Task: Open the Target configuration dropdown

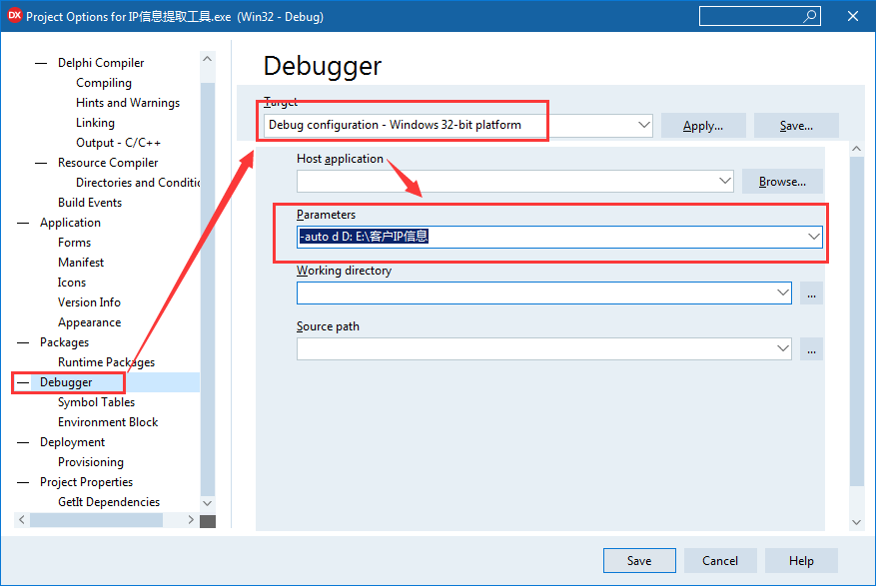Action: tap(643, 126)
